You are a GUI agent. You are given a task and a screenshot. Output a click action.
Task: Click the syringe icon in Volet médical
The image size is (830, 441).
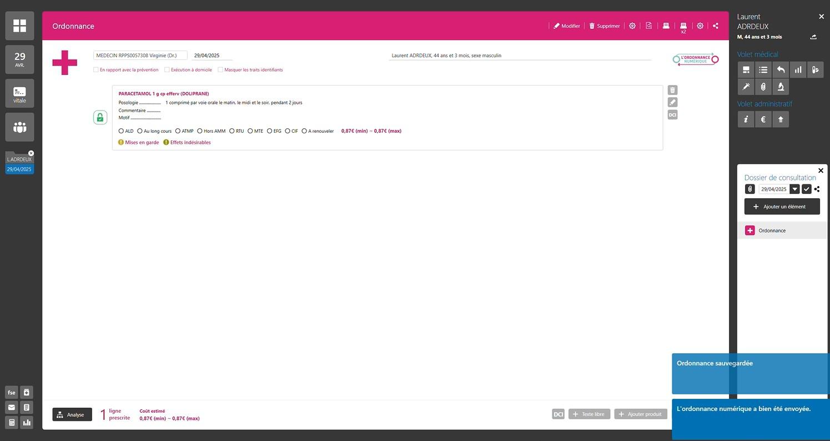tap(746, 87)
